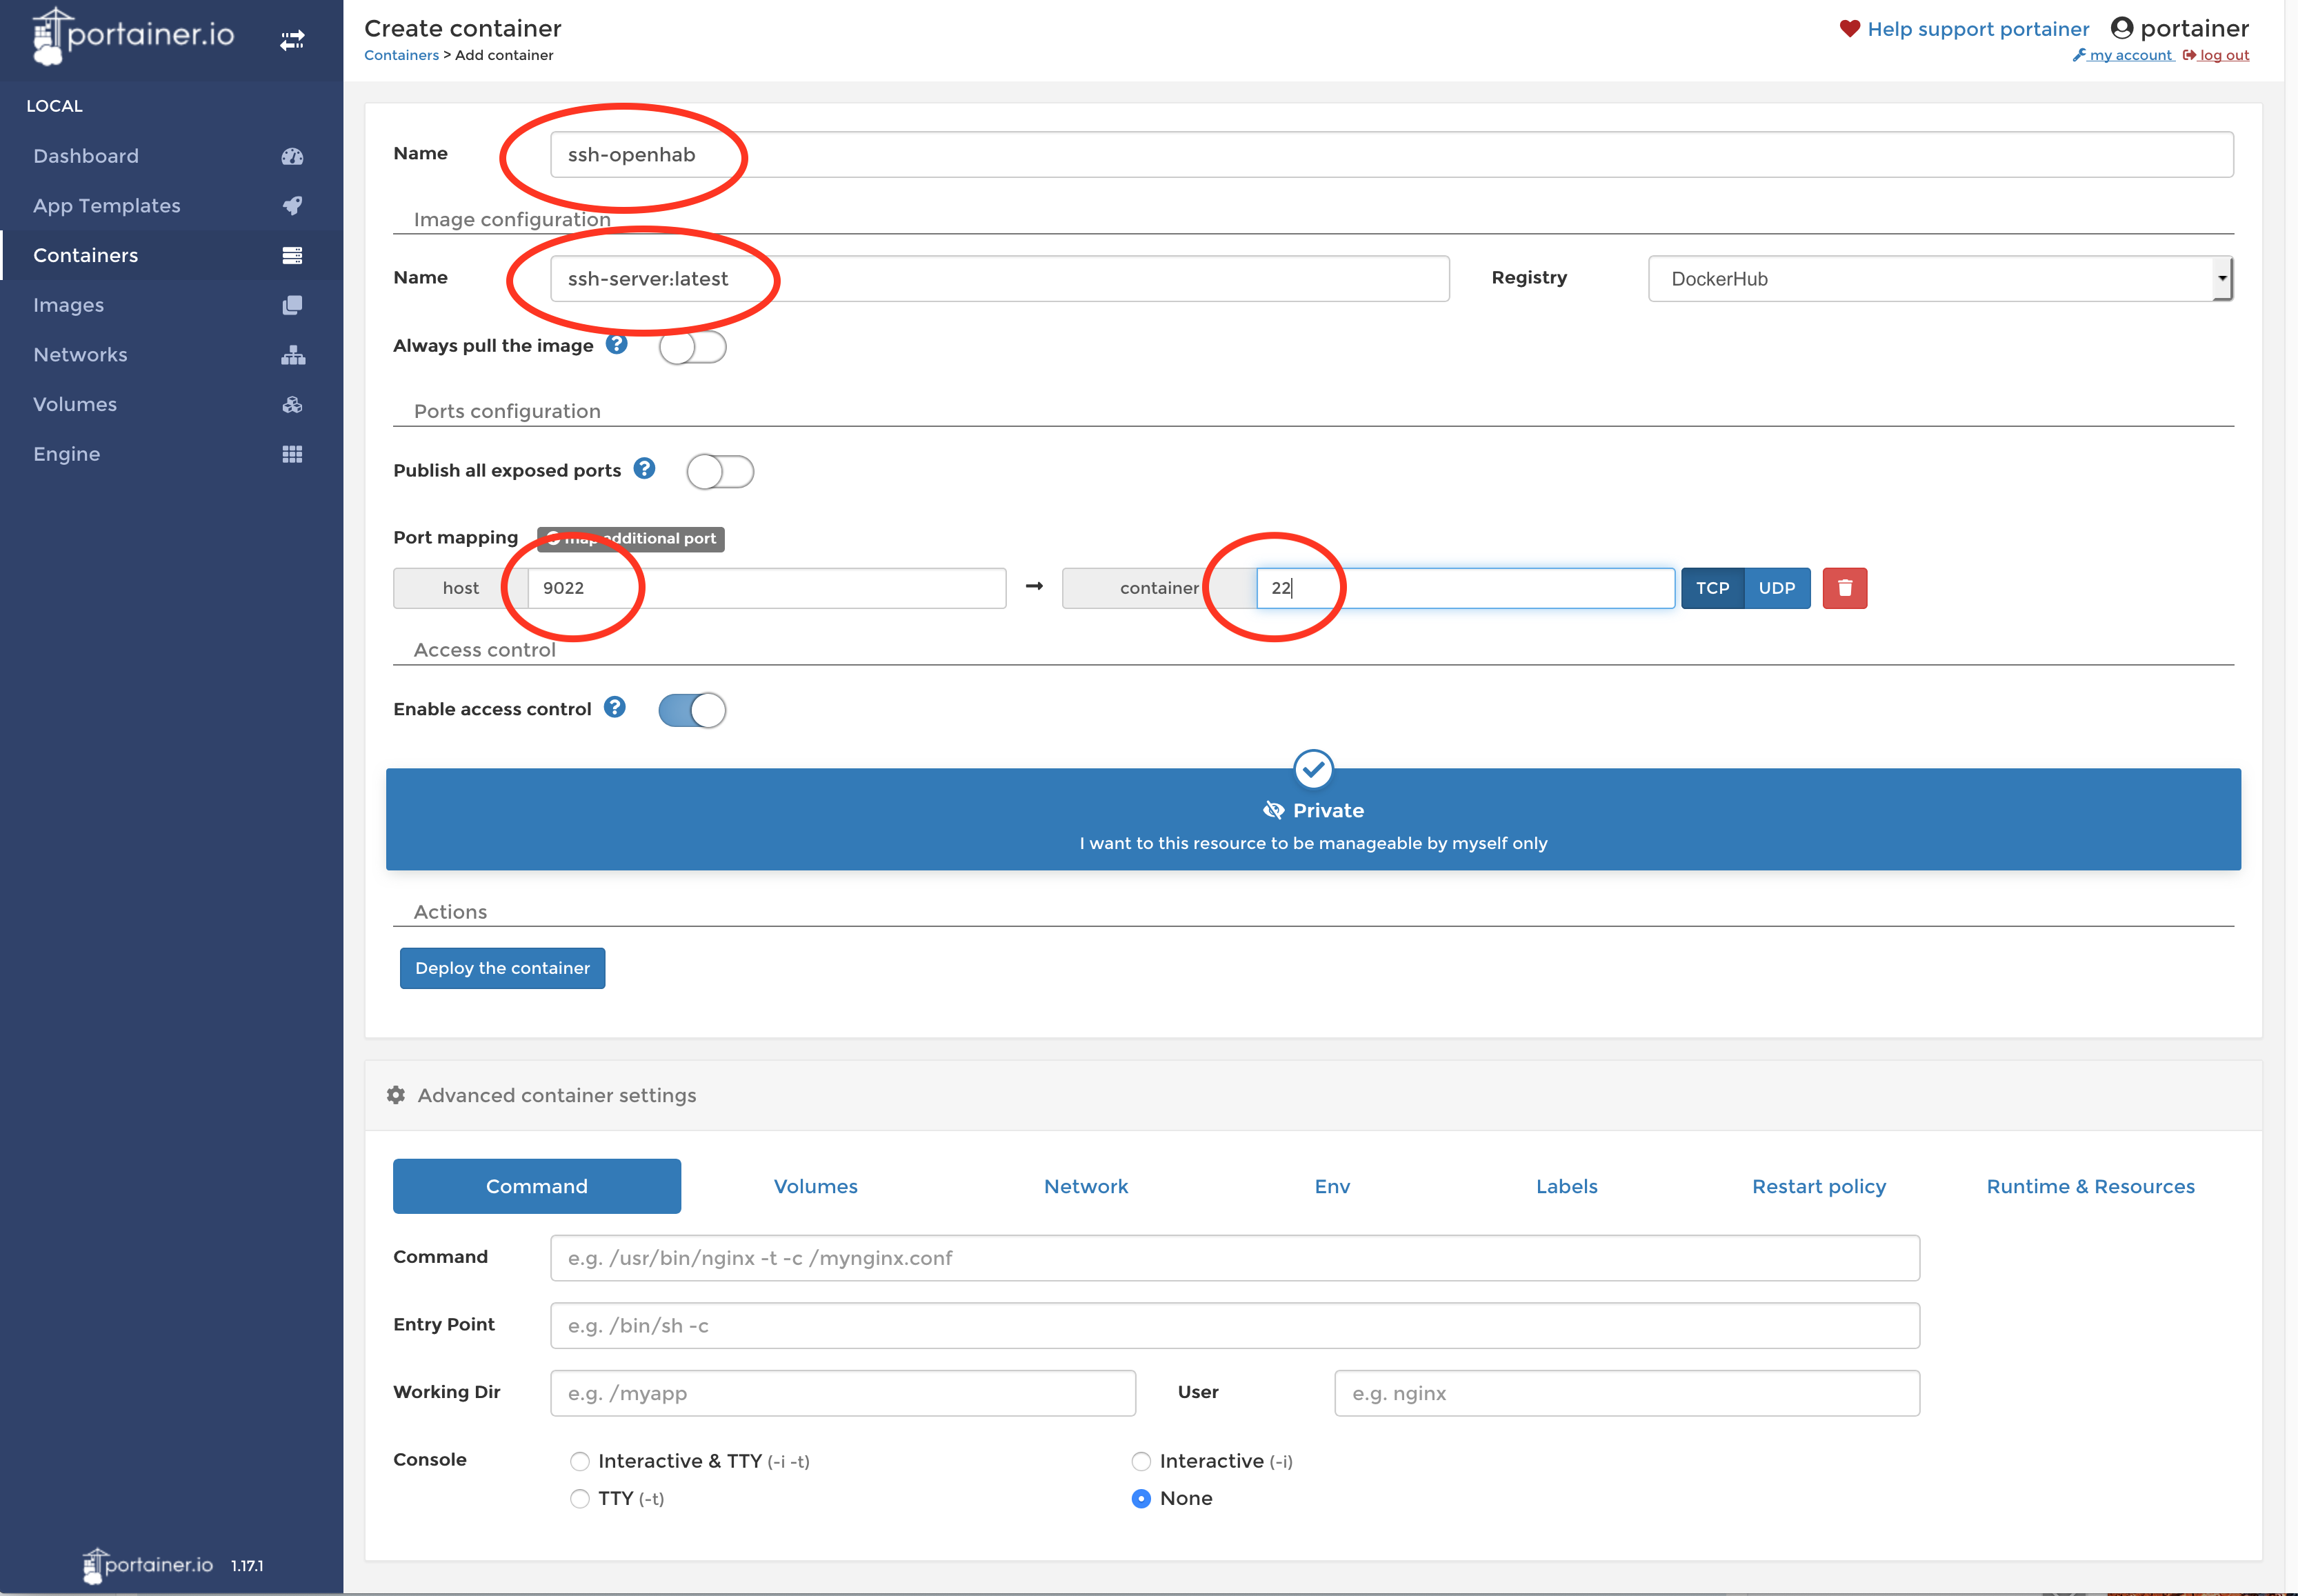Click the Working Dir input field
This screenshot has height=1596, width=2298.
click(843, 1393)
